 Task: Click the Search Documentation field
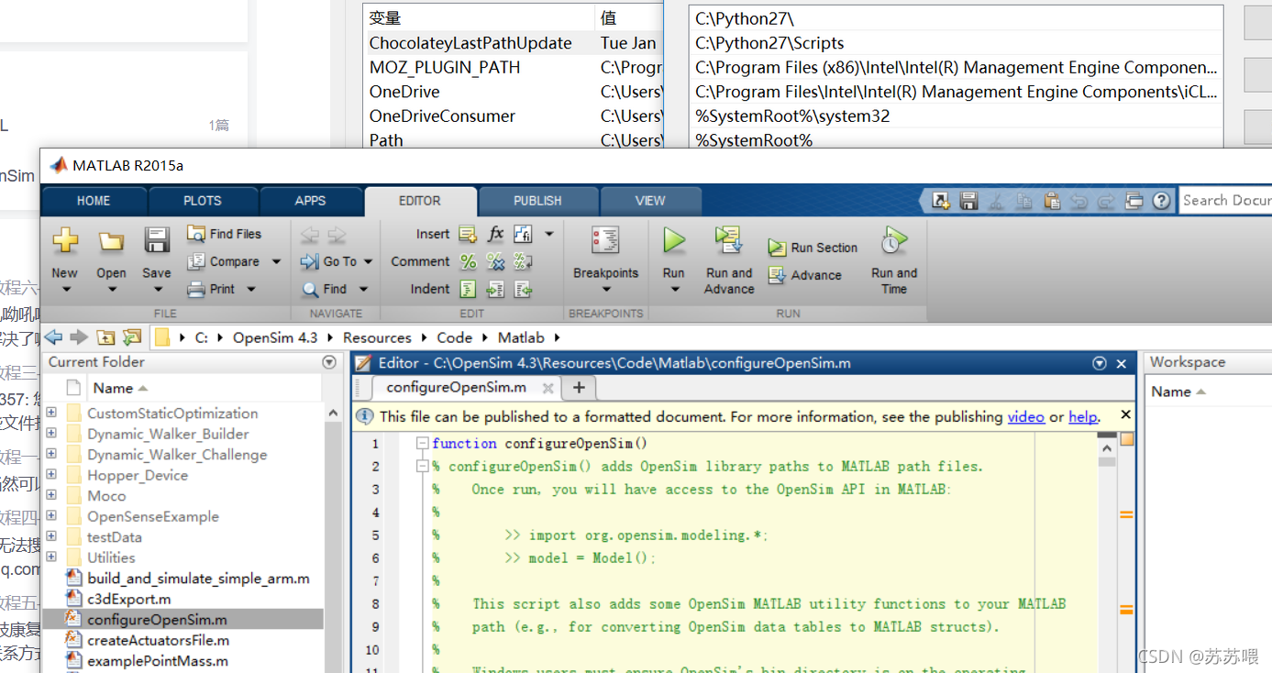pos(1224,200)
